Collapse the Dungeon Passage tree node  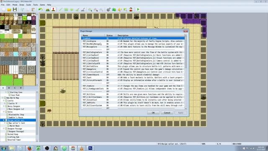click(4, 129)
